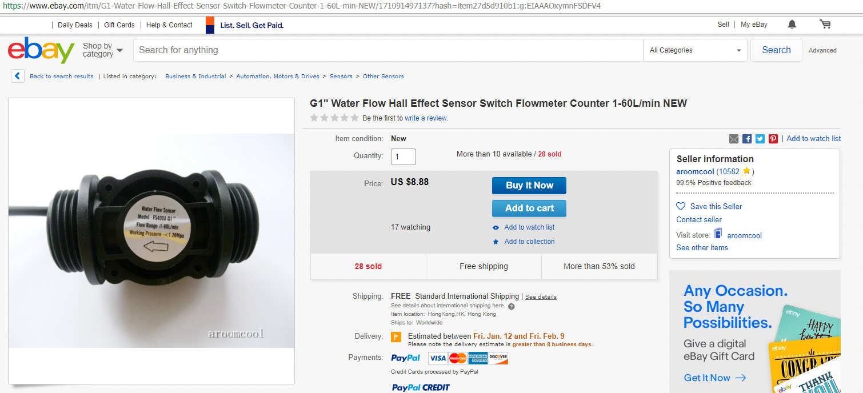This screenshot has width=863, height=393.
Task: Open the All Categories dropdown
Action: click(695, 50)
